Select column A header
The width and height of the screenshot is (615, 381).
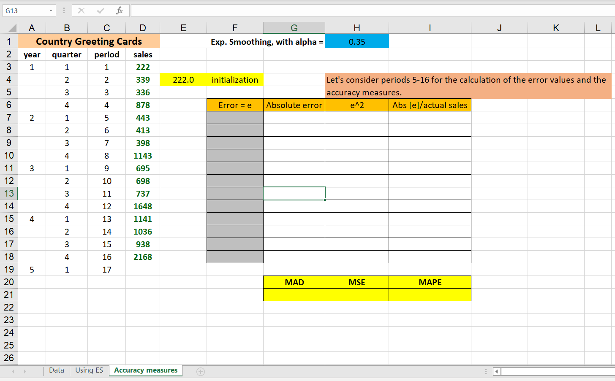tap(32, 28)
